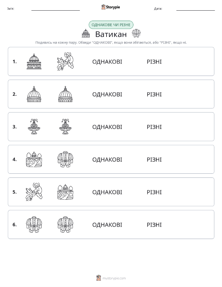Screen dimensions: 222x287
Task: Mark РІЗНІ for row 5
Action: click(x=154, y=192)
